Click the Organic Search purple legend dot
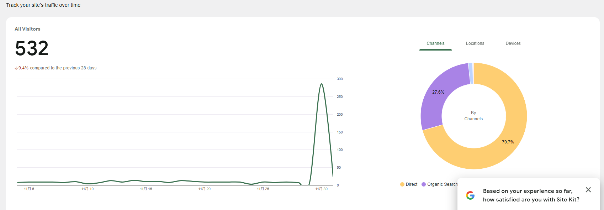Viewport: 604px width, 210px height. (424, 184)
